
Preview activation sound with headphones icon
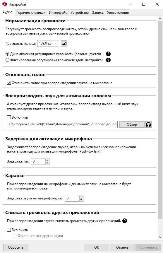(x=148, y=124)
